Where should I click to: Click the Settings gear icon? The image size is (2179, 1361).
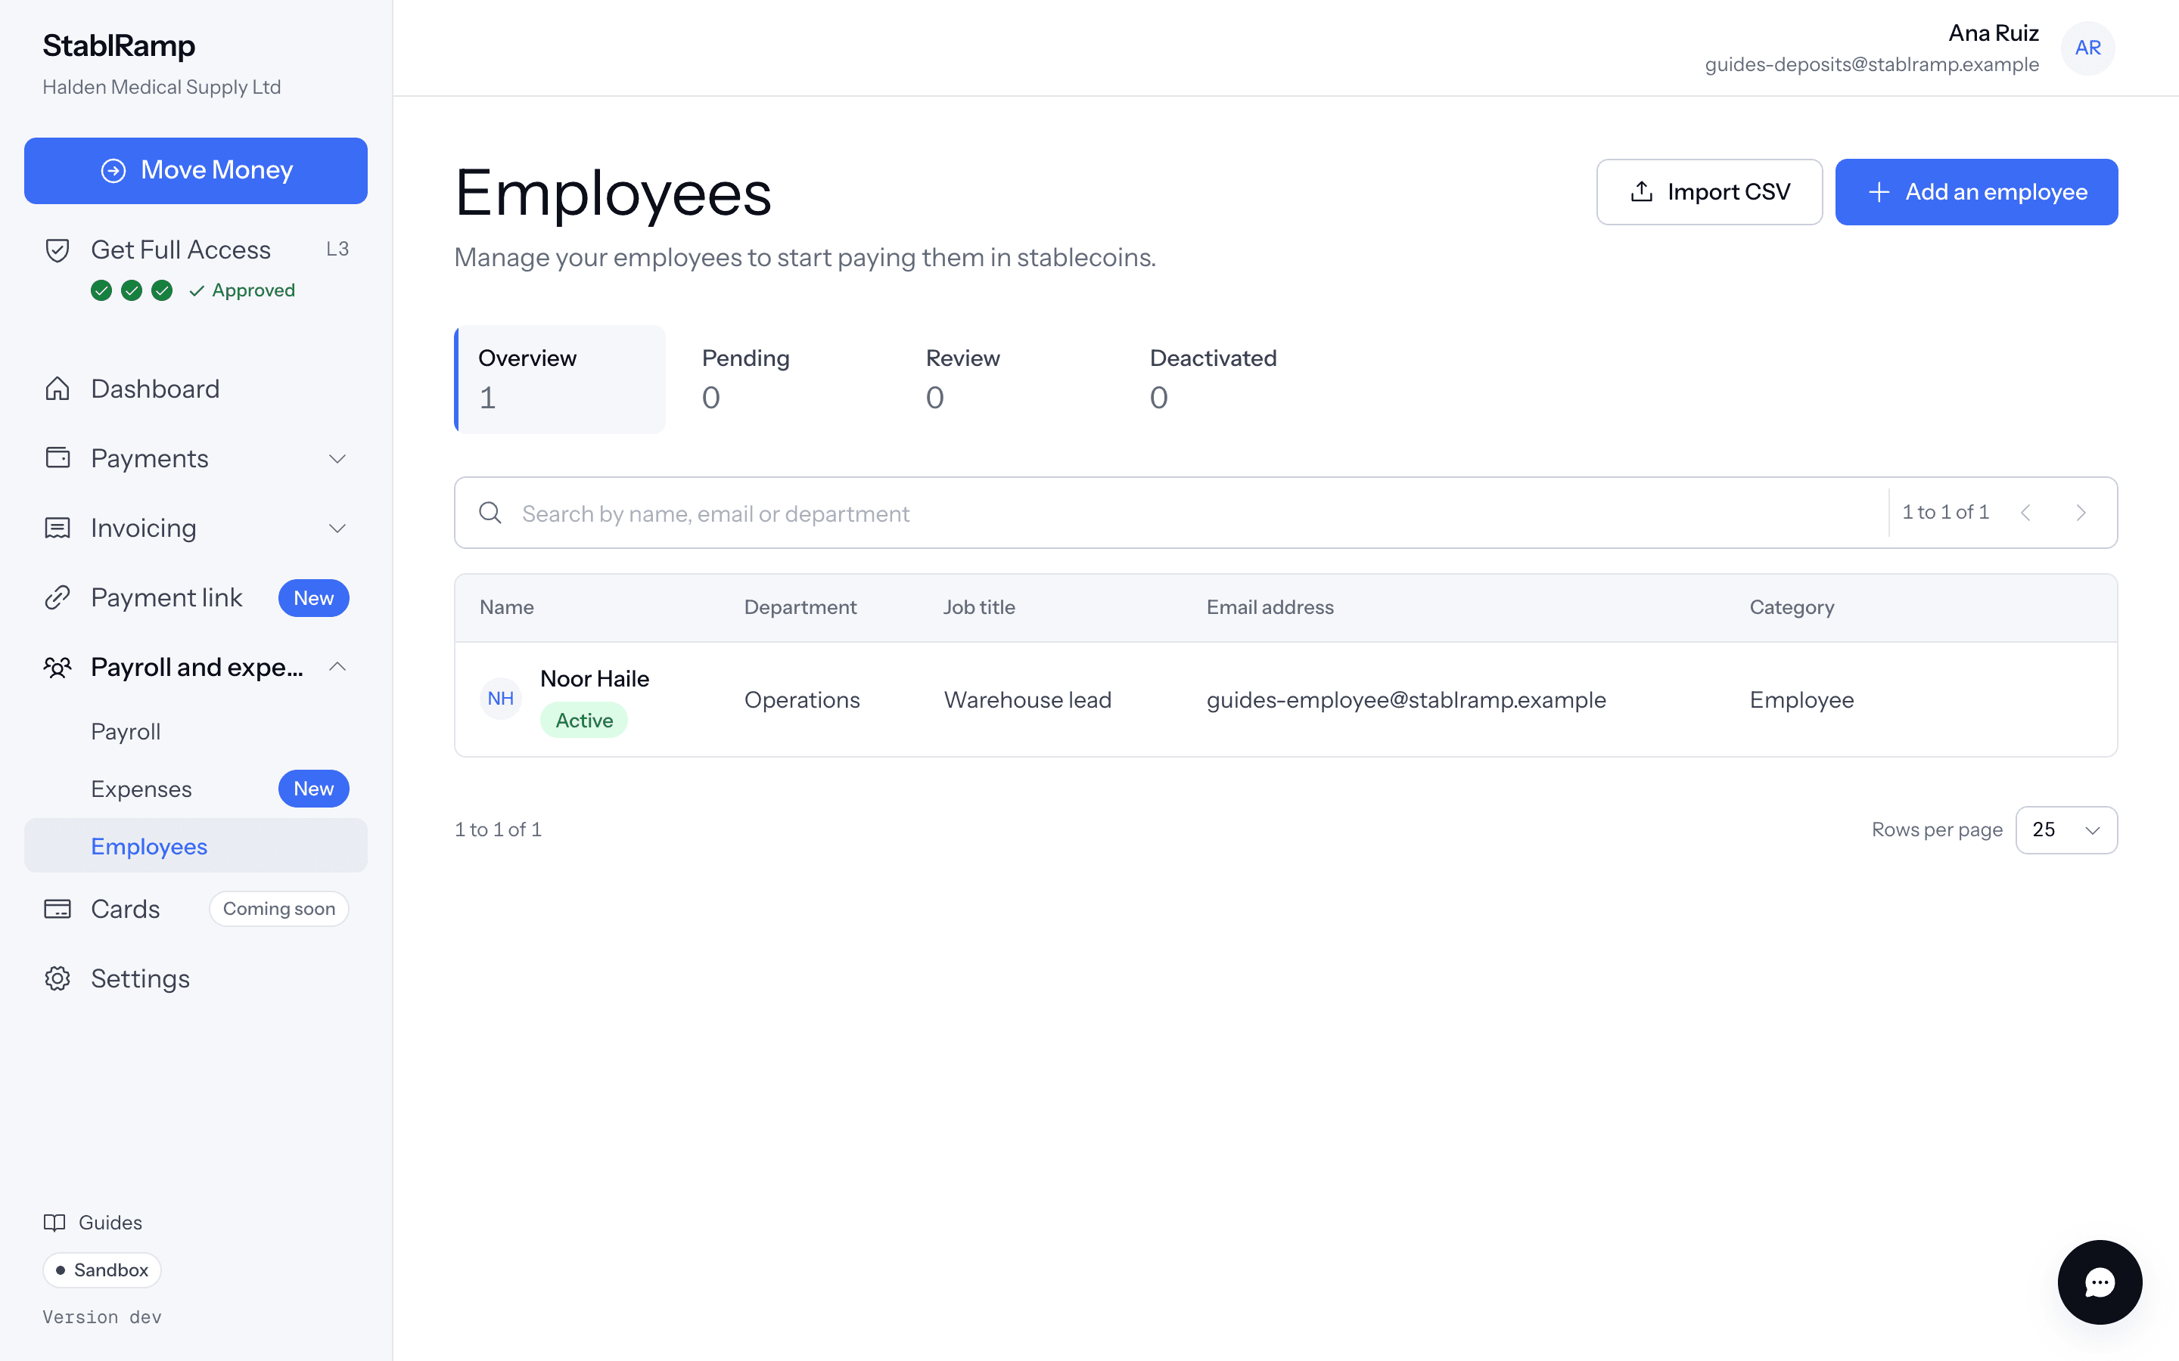[x=58, y=978]
